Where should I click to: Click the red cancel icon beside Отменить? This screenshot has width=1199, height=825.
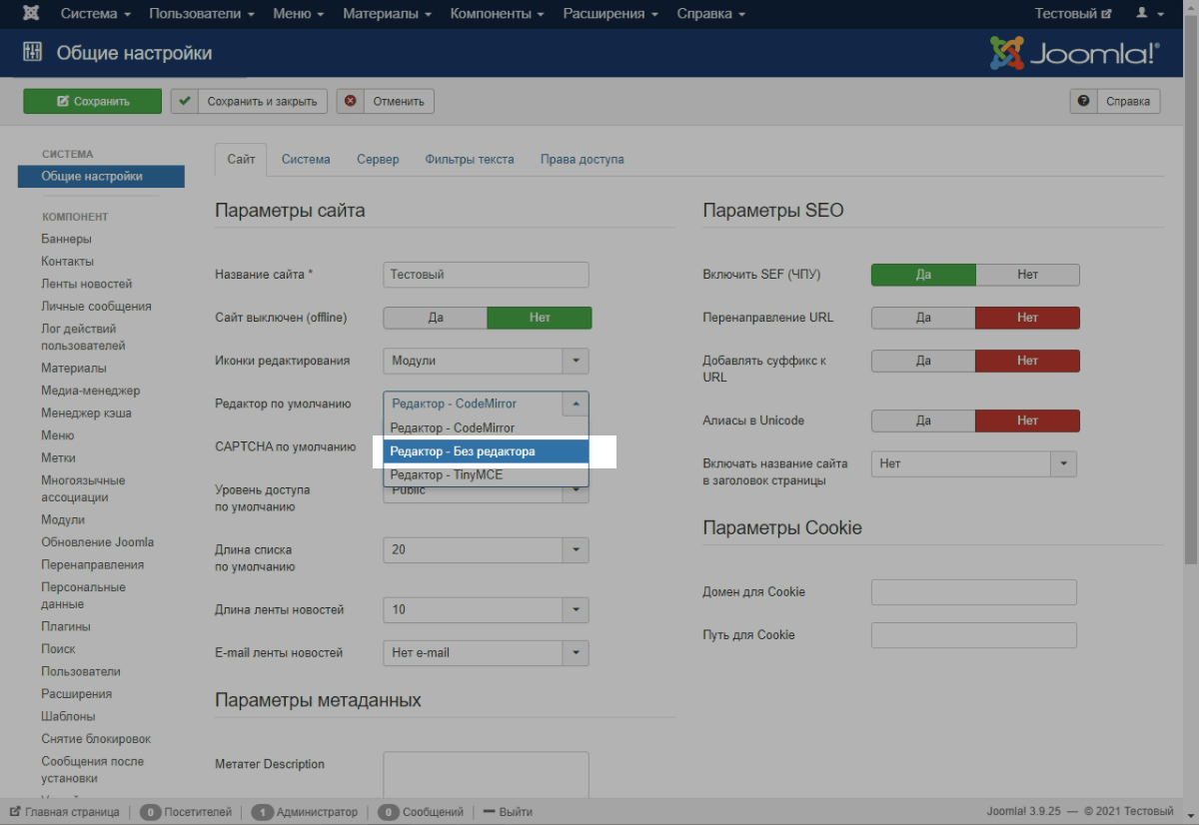pyautogui.click(x=350, y=101)
